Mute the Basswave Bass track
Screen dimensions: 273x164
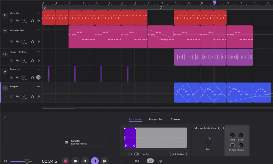coord(38,41)
